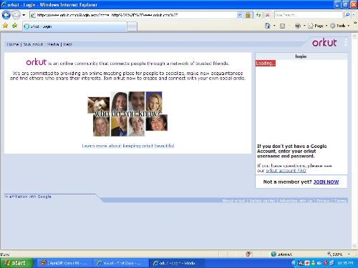Open a new blank tab
The height and width of the screenshot is (268, 358).
coord(132,26)
